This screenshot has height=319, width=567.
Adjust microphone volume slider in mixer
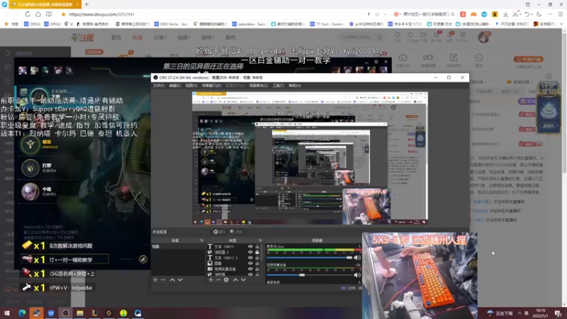(x=309, y=257)
